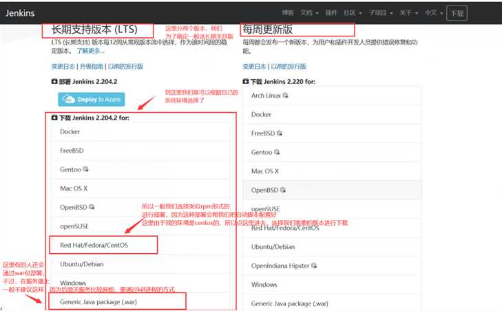
Task: Select openSUSE in LTS download list
Action: (141, 226)
